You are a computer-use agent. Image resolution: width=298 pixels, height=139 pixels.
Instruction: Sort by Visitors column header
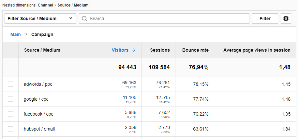pos(120,50)
